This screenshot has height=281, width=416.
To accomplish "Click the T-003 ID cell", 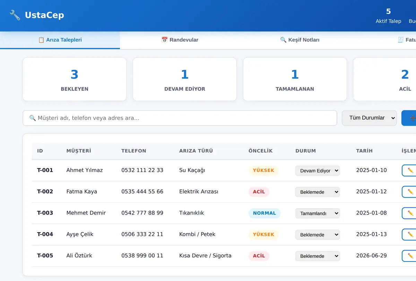I will click(x=45, y=213).
